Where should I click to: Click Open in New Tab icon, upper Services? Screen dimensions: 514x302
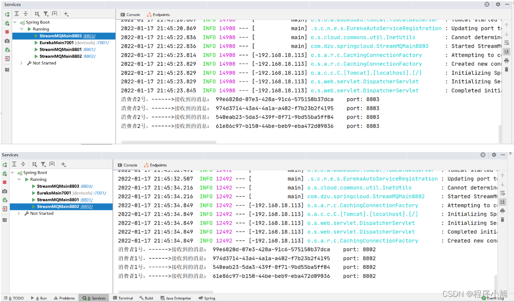point(55,14)
